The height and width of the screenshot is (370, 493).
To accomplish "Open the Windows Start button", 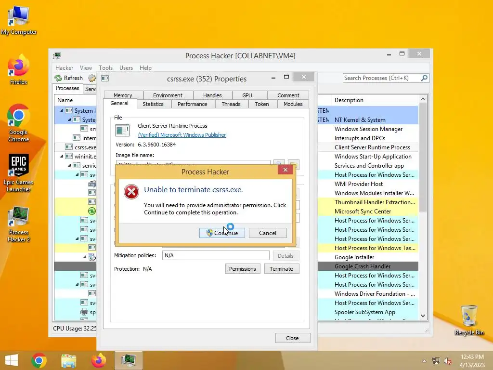I will pos(12,360).
